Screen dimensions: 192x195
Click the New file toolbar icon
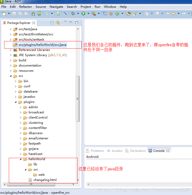(4, 14)
